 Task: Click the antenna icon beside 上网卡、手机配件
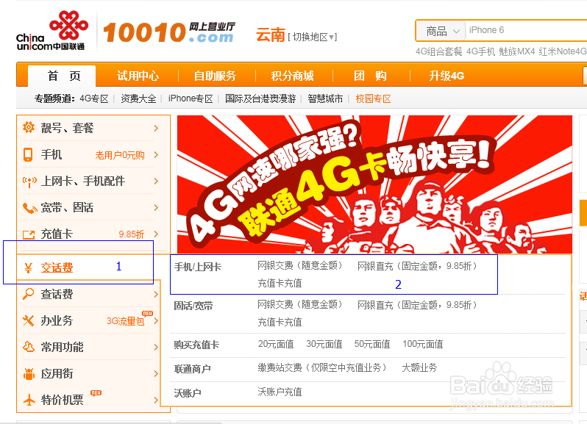(29, 182)
